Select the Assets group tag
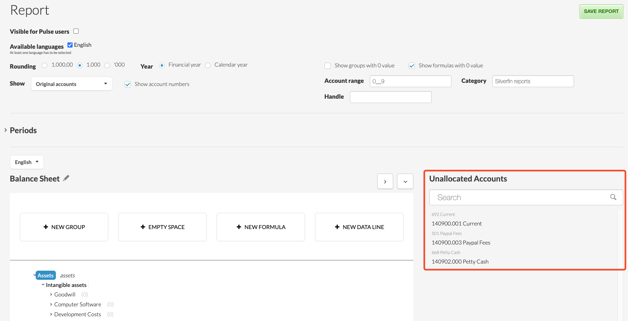This screenshot has width=628, height=321. click(46, 275)
